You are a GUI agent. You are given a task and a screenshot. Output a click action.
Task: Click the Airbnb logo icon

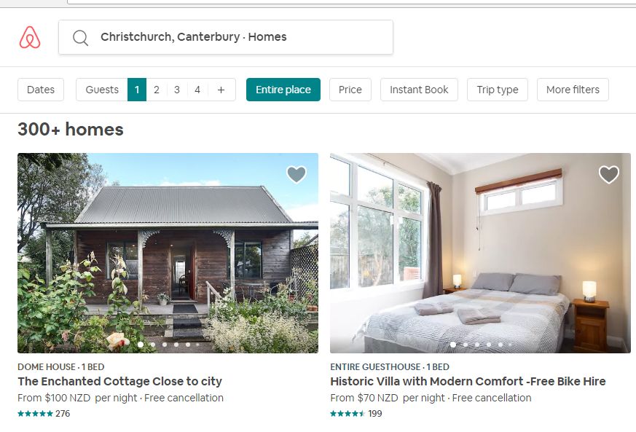[30, 37]
